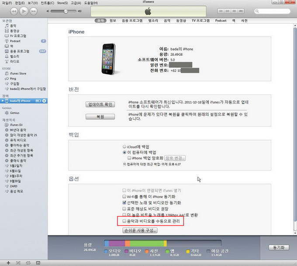Open the 응용 프로그램 library icon
297x266 pixels.
pos(7,51)
